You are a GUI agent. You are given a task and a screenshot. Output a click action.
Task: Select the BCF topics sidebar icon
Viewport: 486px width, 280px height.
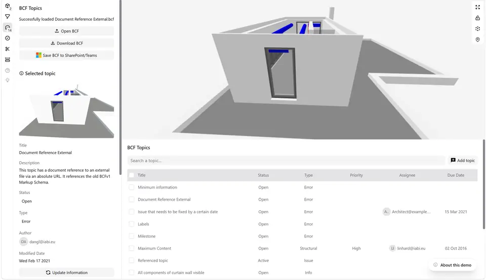pos(8,27)
